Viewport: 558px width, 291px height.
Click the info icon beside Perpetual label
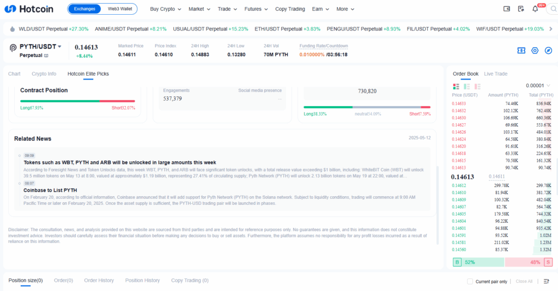pos(46,56)
